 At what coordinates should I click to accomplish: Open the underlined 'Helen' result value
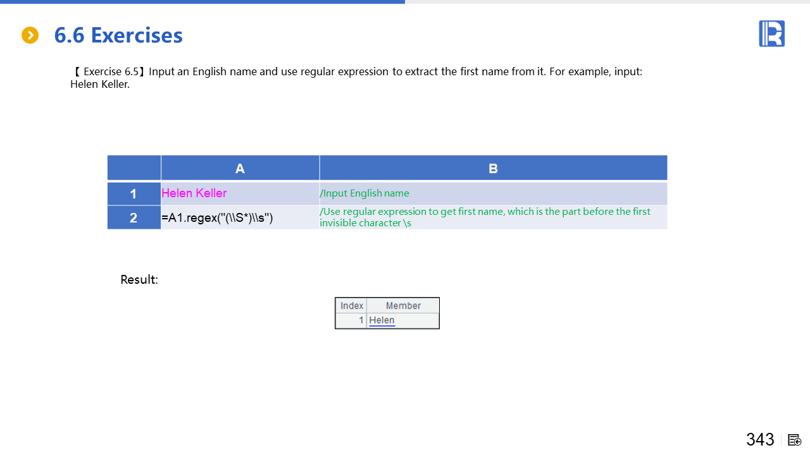coord(382,320)
